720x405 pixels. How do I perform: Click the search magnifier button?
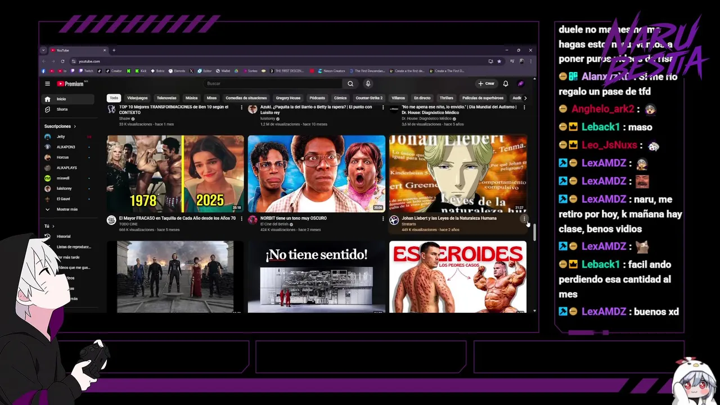[350, 84]
